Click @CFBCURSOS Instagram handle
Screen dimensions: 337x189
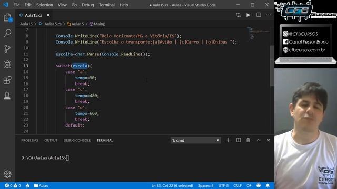point(303,34)
